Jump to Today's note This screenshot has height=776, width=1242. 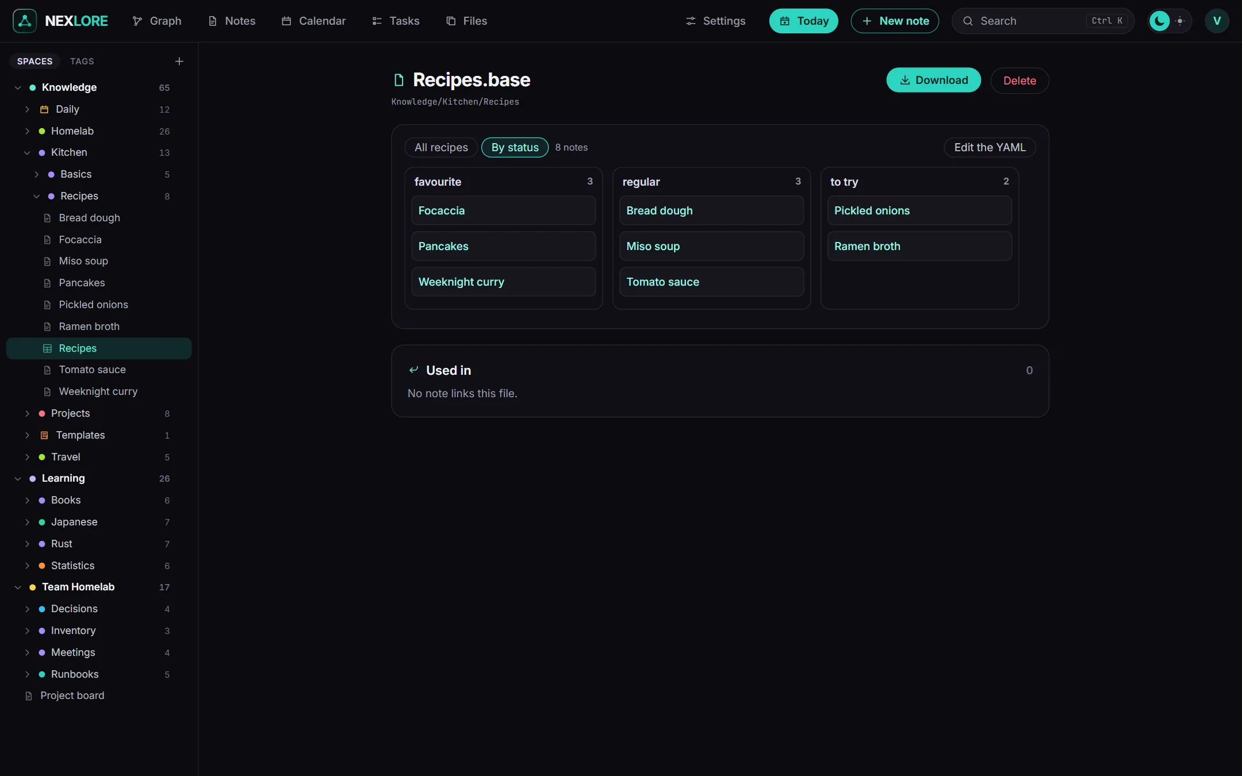point(803,21)
